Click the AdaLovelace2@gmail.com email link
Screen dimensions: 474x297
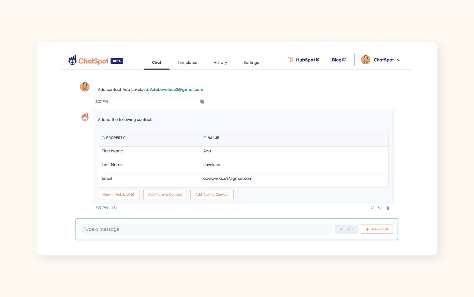point(176,89)
